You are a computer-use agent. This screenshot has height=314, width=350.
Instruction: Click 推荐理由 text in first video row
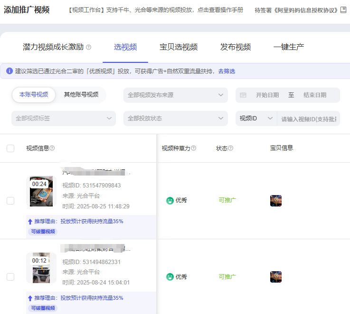(x=78, y=221)
